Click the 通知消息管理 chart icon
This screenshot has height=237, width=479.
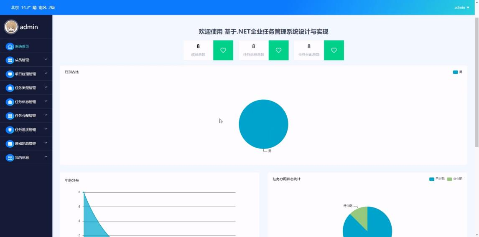point(10,144)
